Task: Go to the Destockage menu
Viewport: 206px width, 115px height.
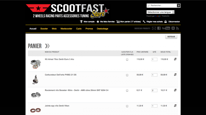Action: click(103, 29)
